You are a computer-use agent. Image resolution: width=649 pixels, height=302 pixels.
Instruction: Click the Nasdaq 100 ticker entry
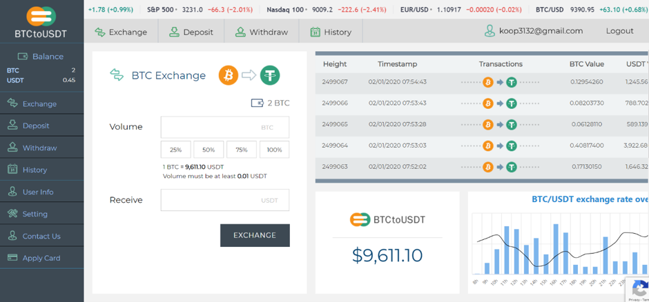tap(327, 9)
